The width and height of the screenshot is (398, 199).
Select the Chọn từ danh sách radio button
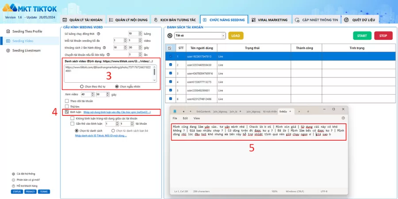[77, 131]
